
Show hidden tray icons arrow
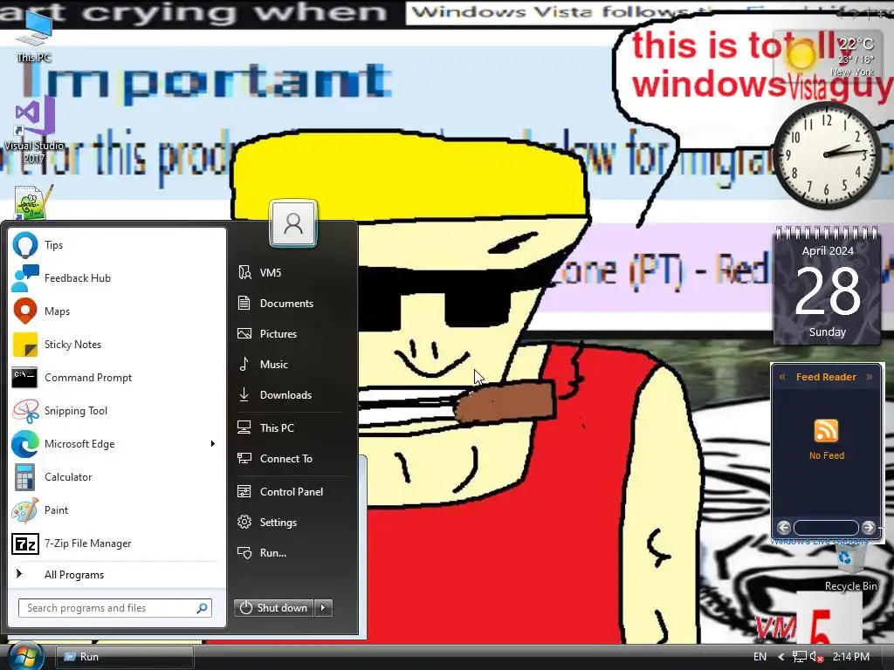781,657
